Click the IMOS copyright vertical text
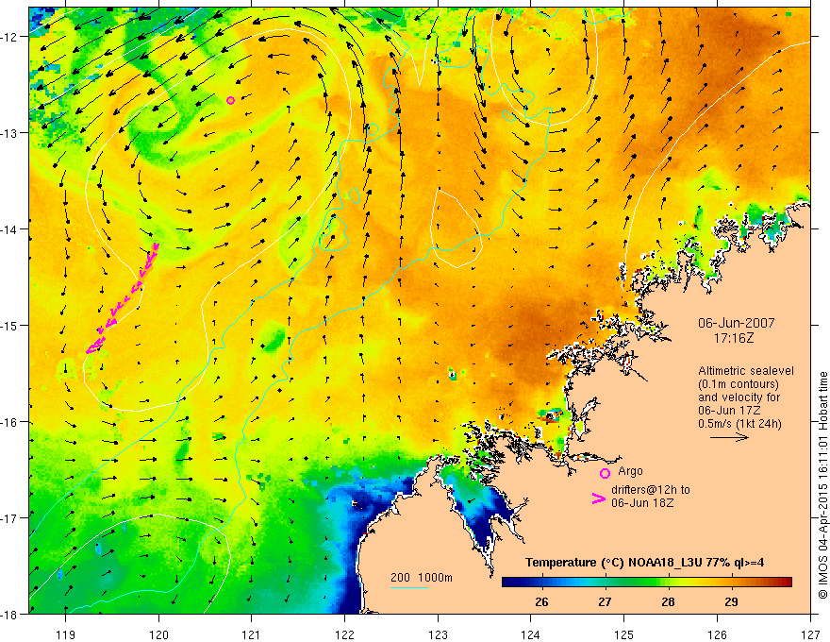Viewport: 830px width, 642px height. point(822,485)
